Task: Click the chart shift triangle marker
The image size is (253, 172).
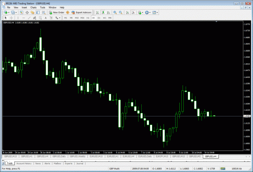Action: click(x=216, y=21)
